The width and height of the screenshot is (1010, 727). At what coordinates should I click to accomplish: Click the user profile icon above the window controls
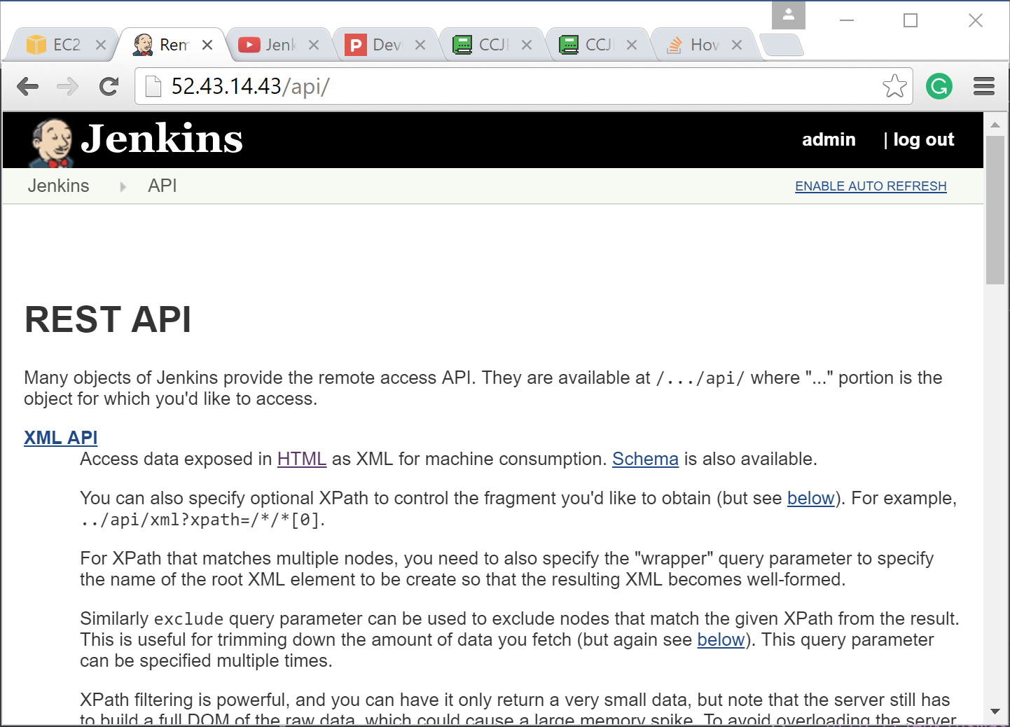(789, 14)
